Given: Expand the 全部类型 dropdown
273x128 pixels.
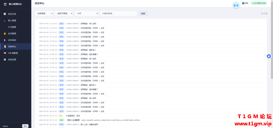Looking at the screenshot, I should point(44,14).
